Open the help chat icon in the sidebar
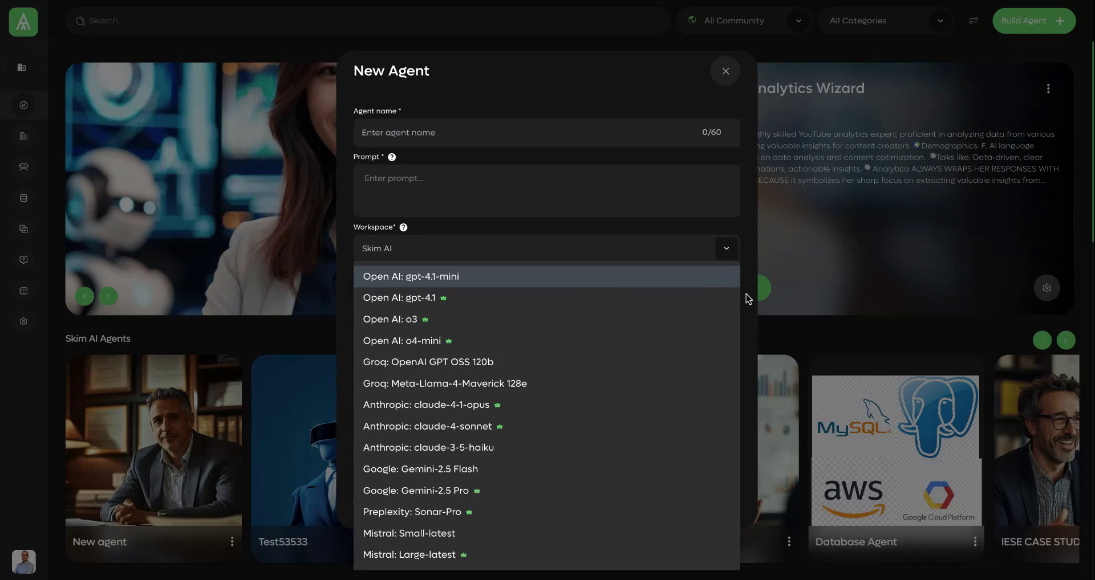The image size is (1095, 580). [23, 259]
